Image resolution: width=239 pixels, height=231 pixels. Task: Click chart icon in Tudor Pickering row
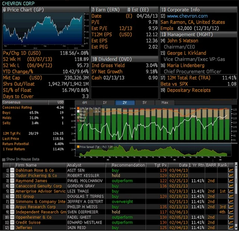[x=231, y=176]
